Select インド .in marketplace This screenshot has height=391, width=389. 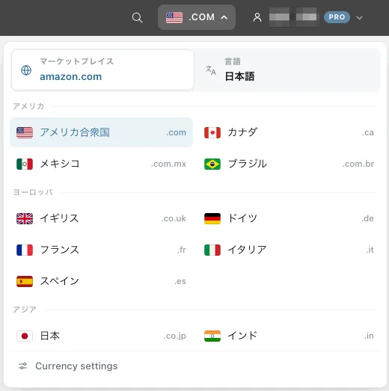click(289, 336)
